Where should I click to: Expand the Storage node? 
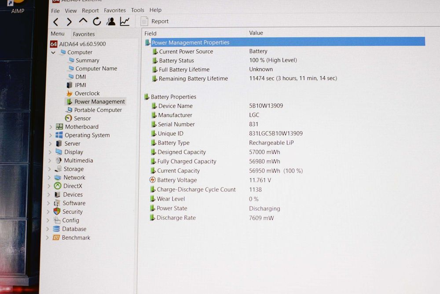pyautogui.click(x=49, y=169)
